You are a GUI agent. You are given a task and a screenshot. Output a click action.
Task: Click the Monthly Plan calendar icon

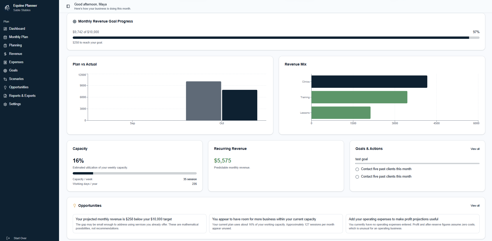(x=5, y=37)
